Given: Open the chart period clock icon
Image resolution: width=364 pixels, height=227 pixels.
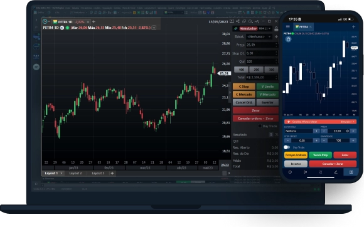Looking at the screenshot, I should (45, 21).
